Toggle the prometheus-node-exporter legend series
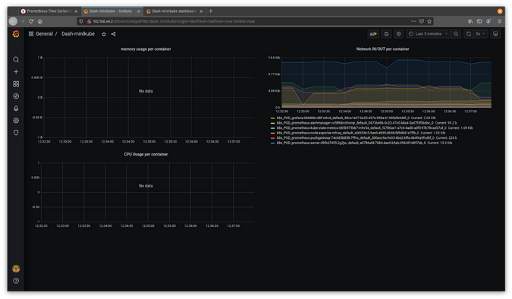 347,133
